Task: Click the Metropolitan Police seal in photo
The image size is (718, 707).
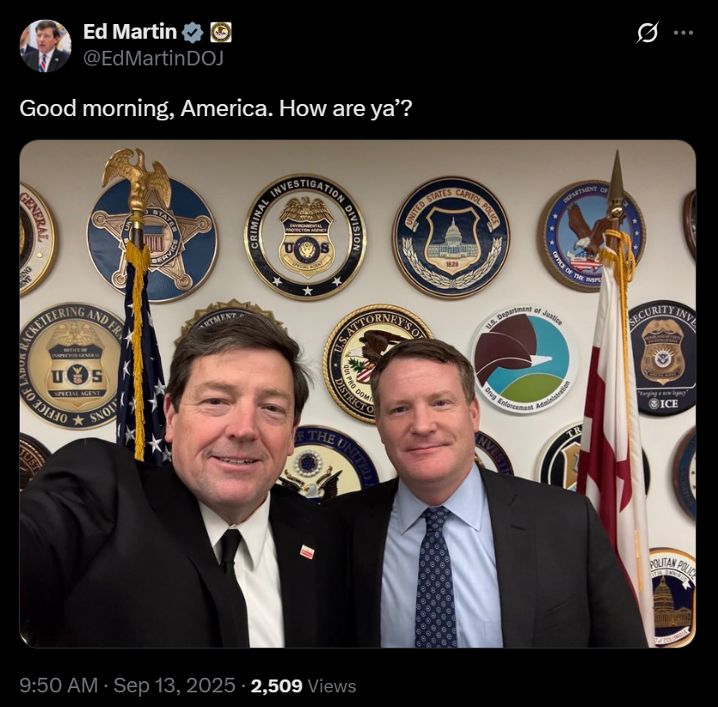Action: coord(672,598)
